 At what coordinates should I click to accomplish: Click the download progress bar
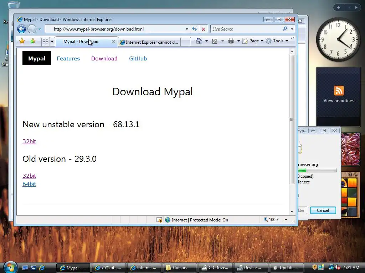[x=317, y=170]
